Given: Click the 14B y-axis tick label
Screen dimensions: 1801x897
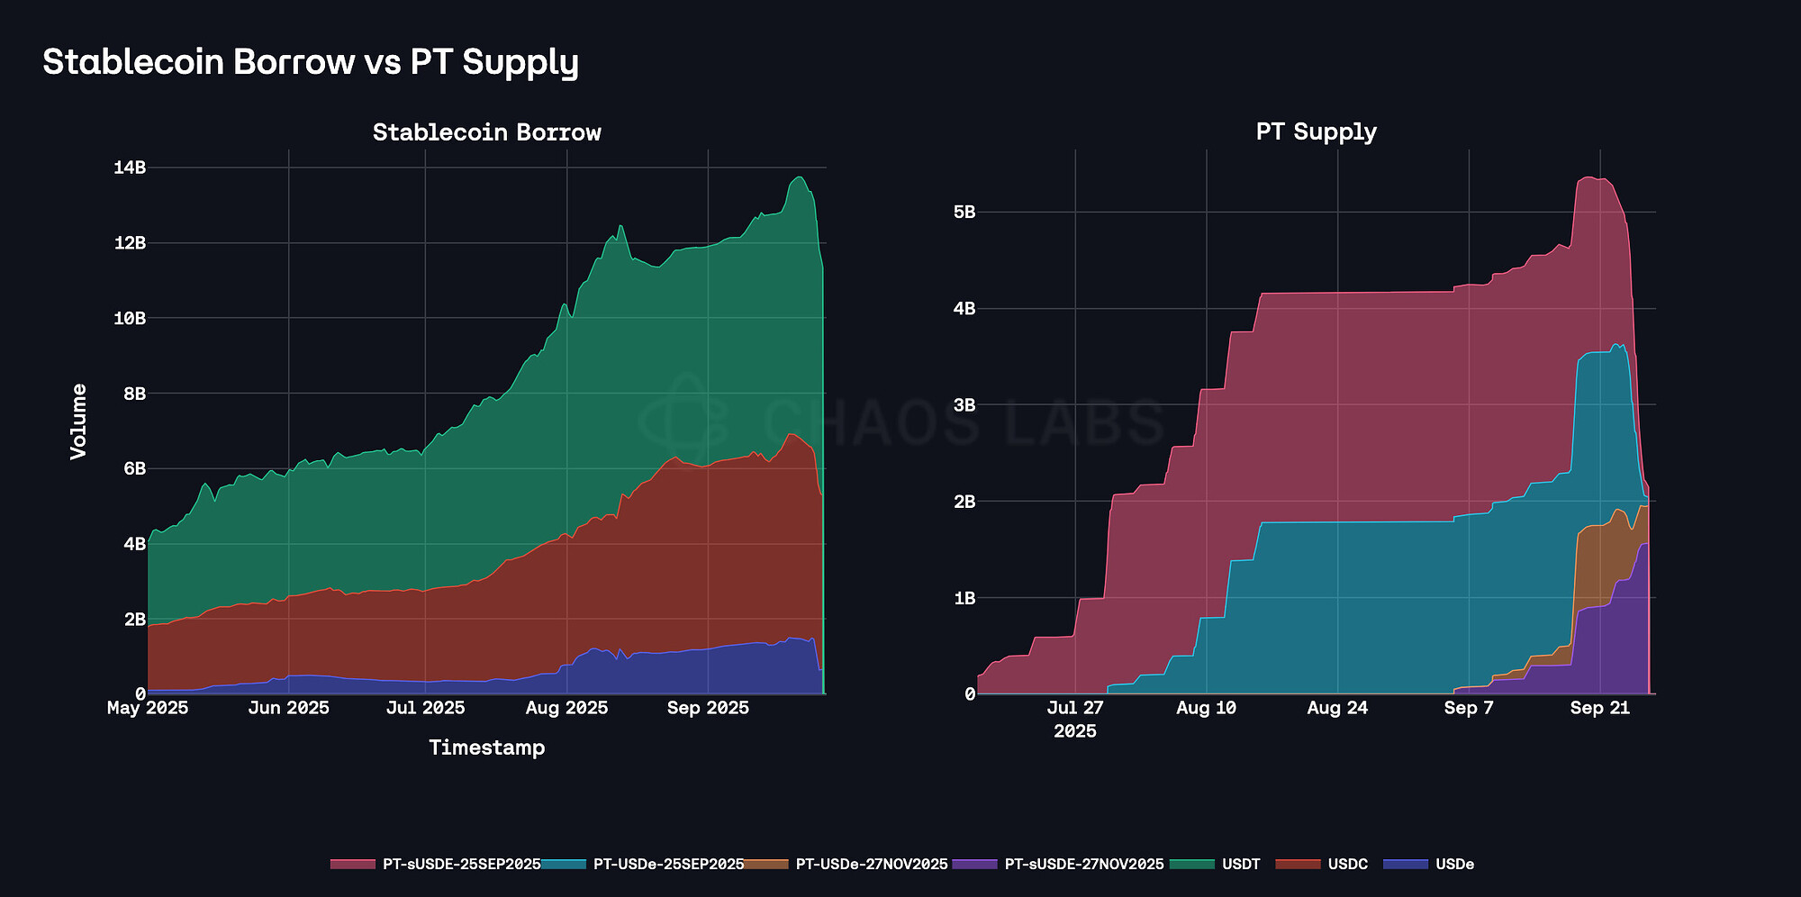Looking at the screenshot, I should coord(130,168).
